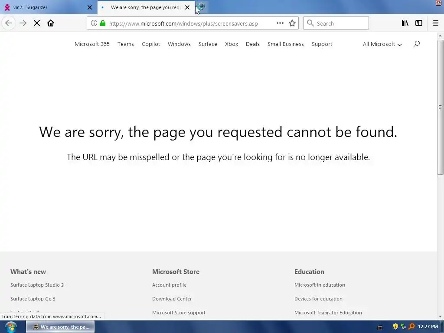444x333 pixels.
Task: Open the Windows Start button
Action: (10, 327)
